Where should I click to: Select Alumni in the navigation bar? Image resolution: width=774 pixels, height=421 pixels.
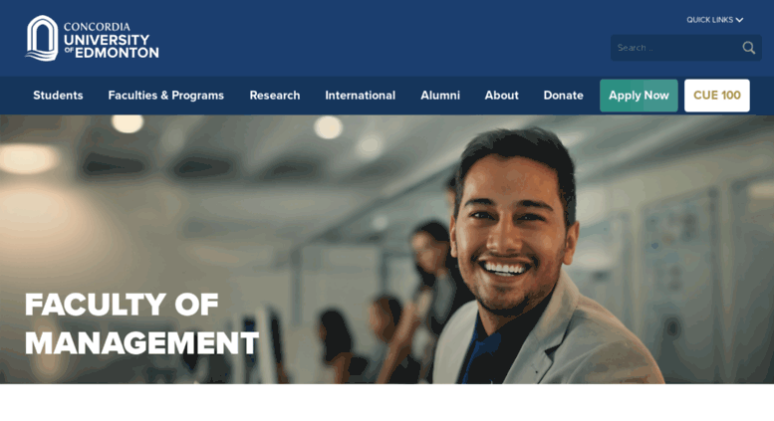440,96
